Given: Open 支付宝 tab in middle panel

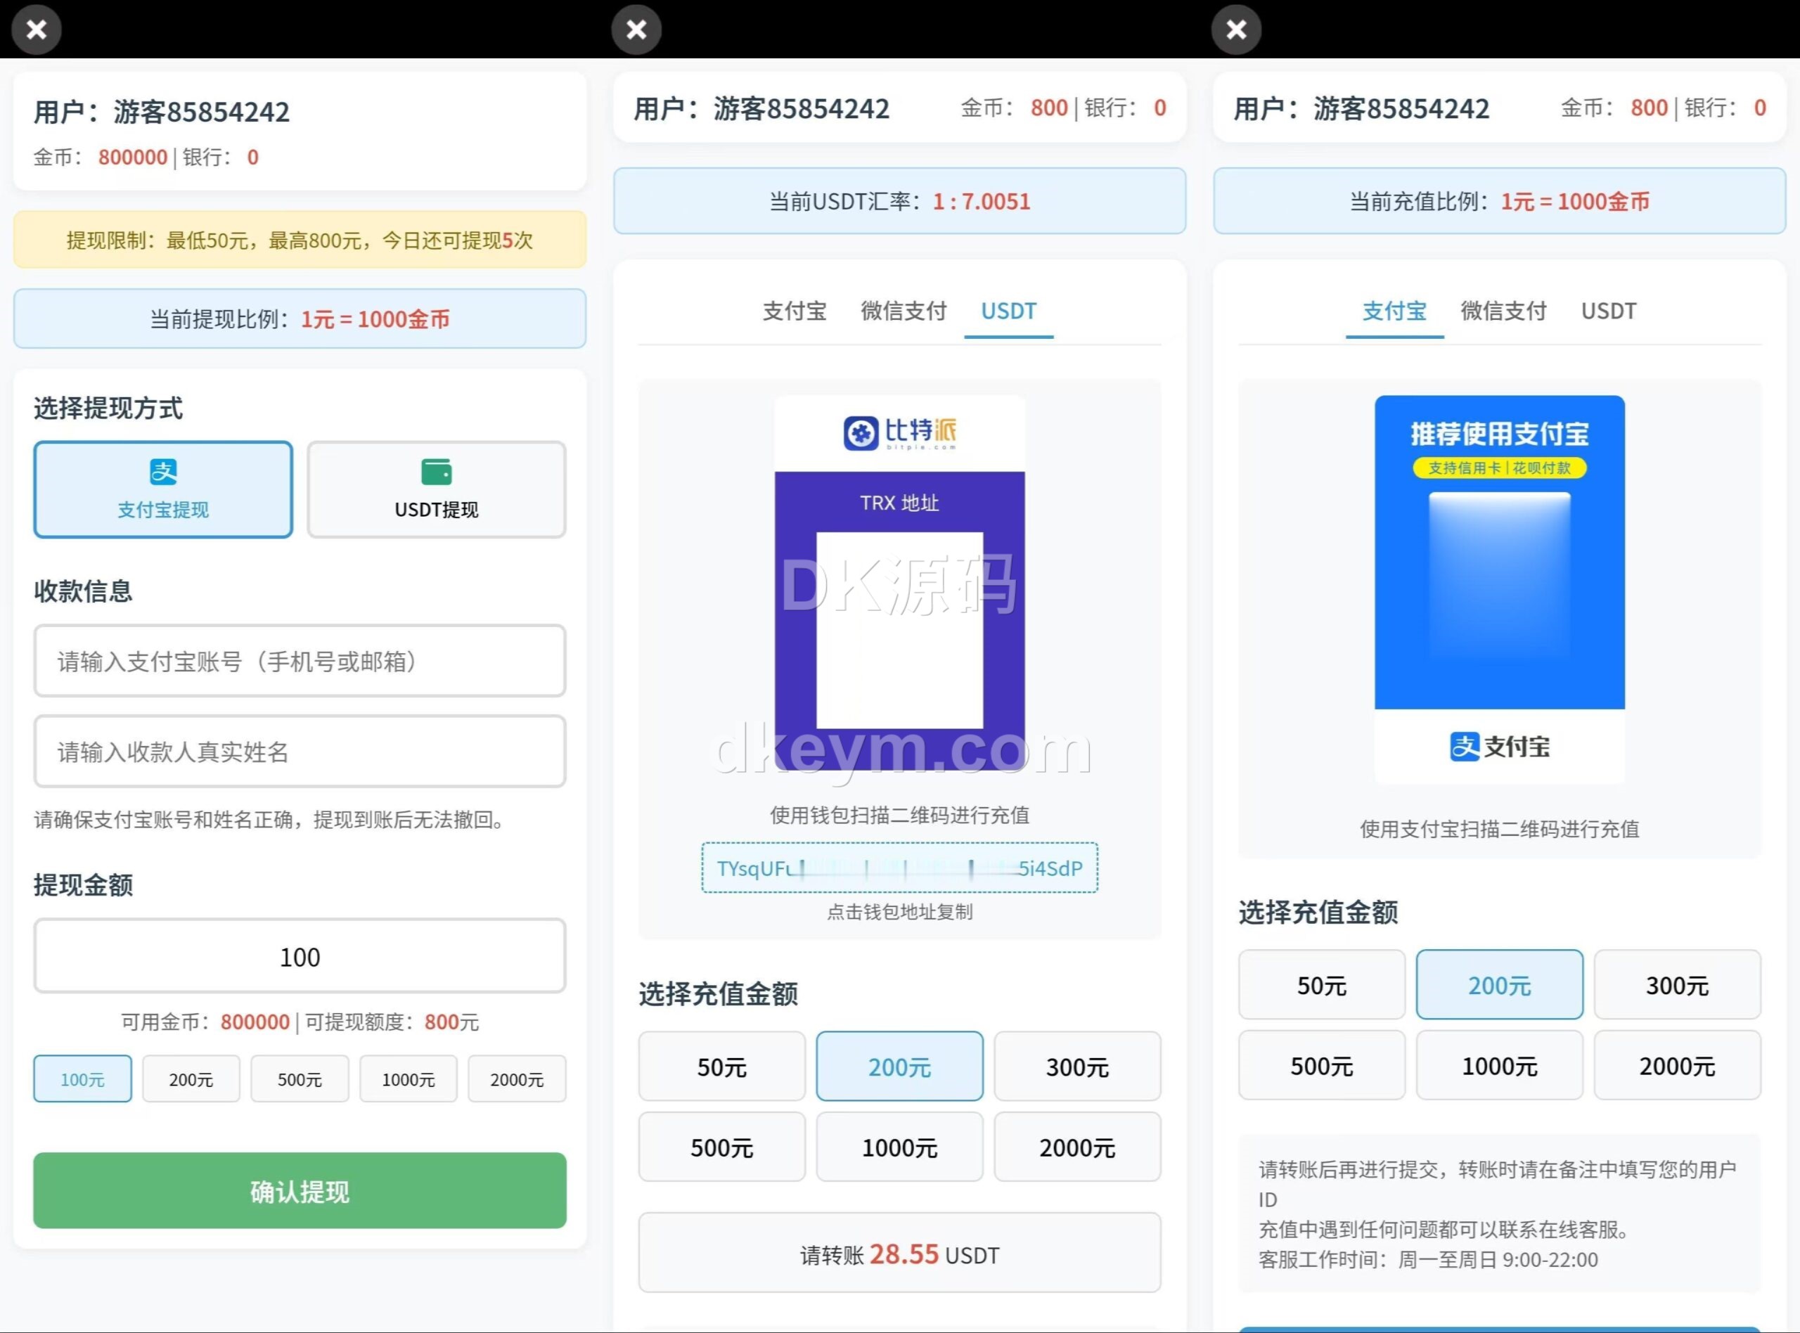Looking at the screenshot, I should click(x=795, y=311).
